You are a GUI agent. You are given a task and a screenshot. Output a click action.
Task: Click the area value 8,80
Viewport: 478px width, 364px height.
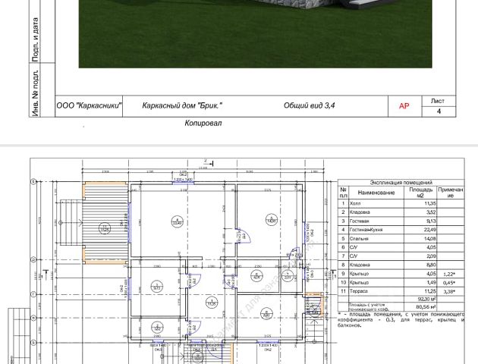click(x=431, y=265)
